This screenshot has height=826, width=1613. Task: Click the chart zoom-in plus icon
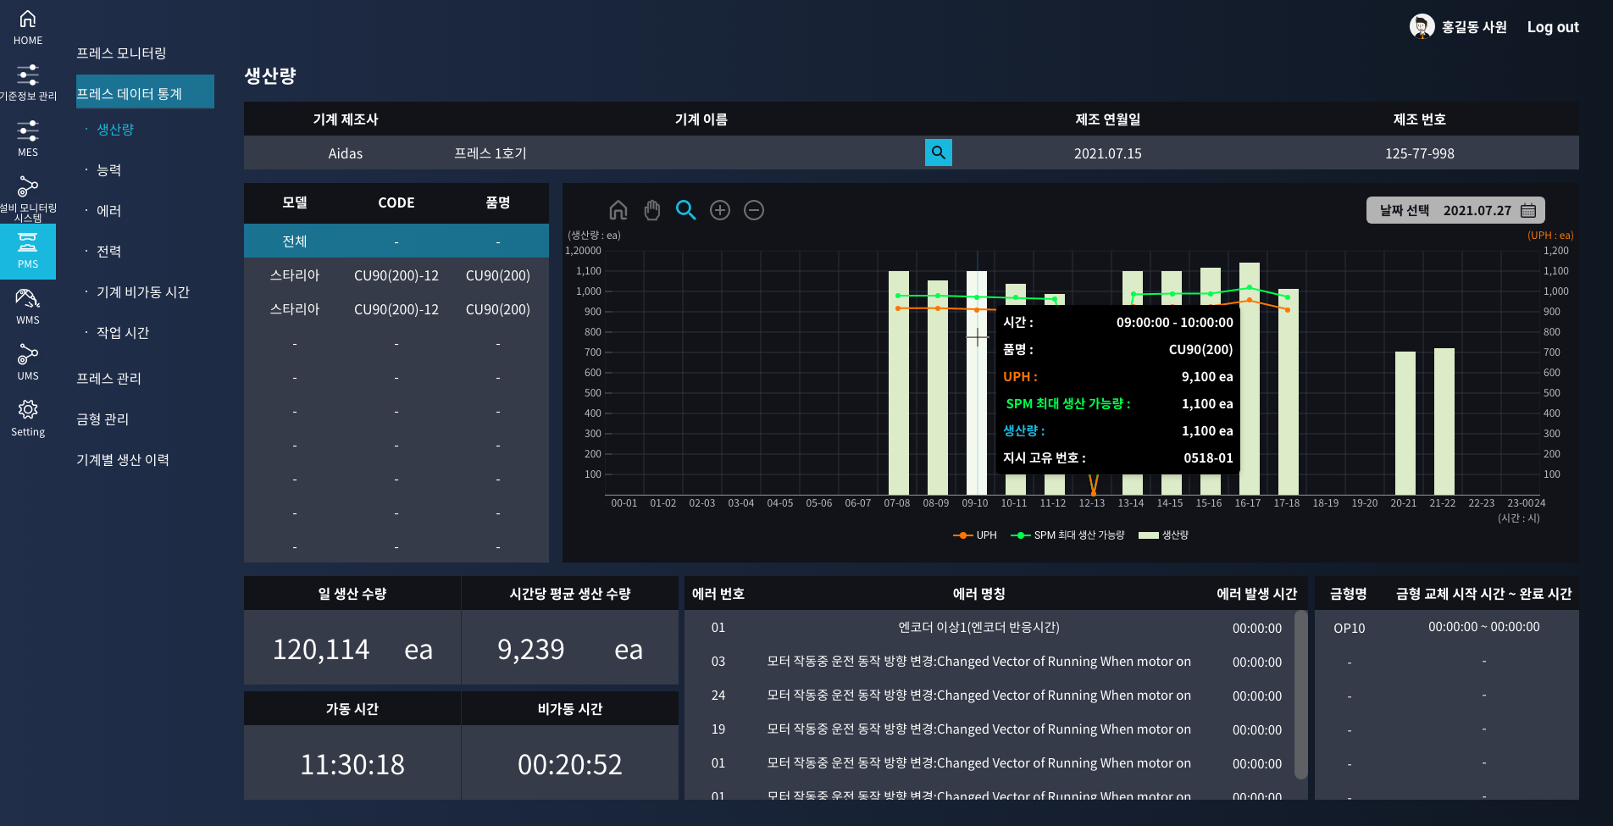pyautogui.click(x=720, y=210)
